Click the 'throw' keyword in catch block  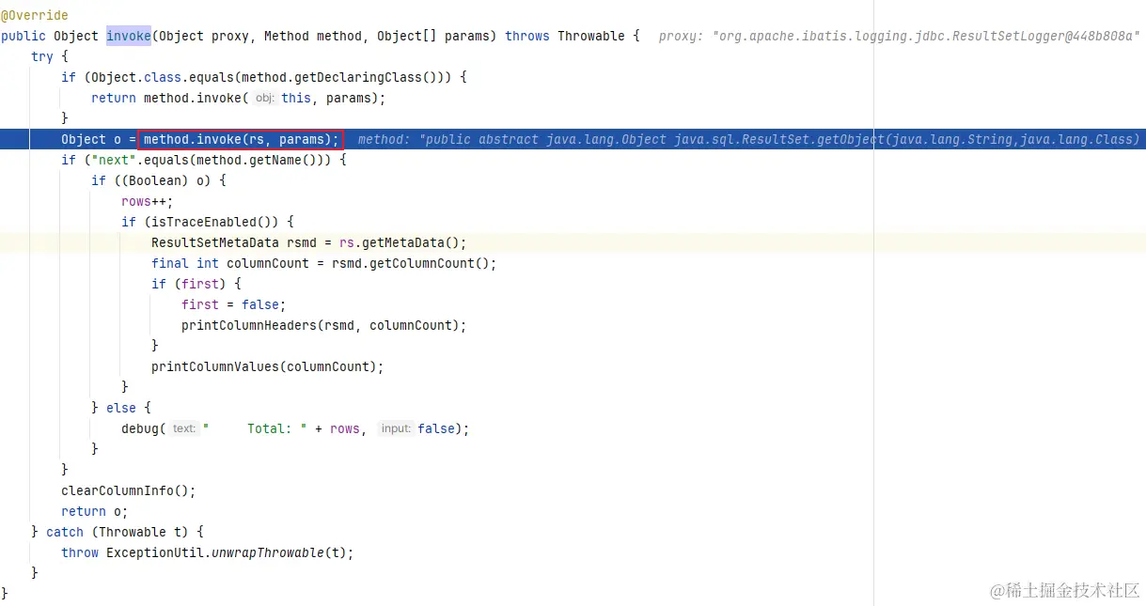[x=80, y=552]
